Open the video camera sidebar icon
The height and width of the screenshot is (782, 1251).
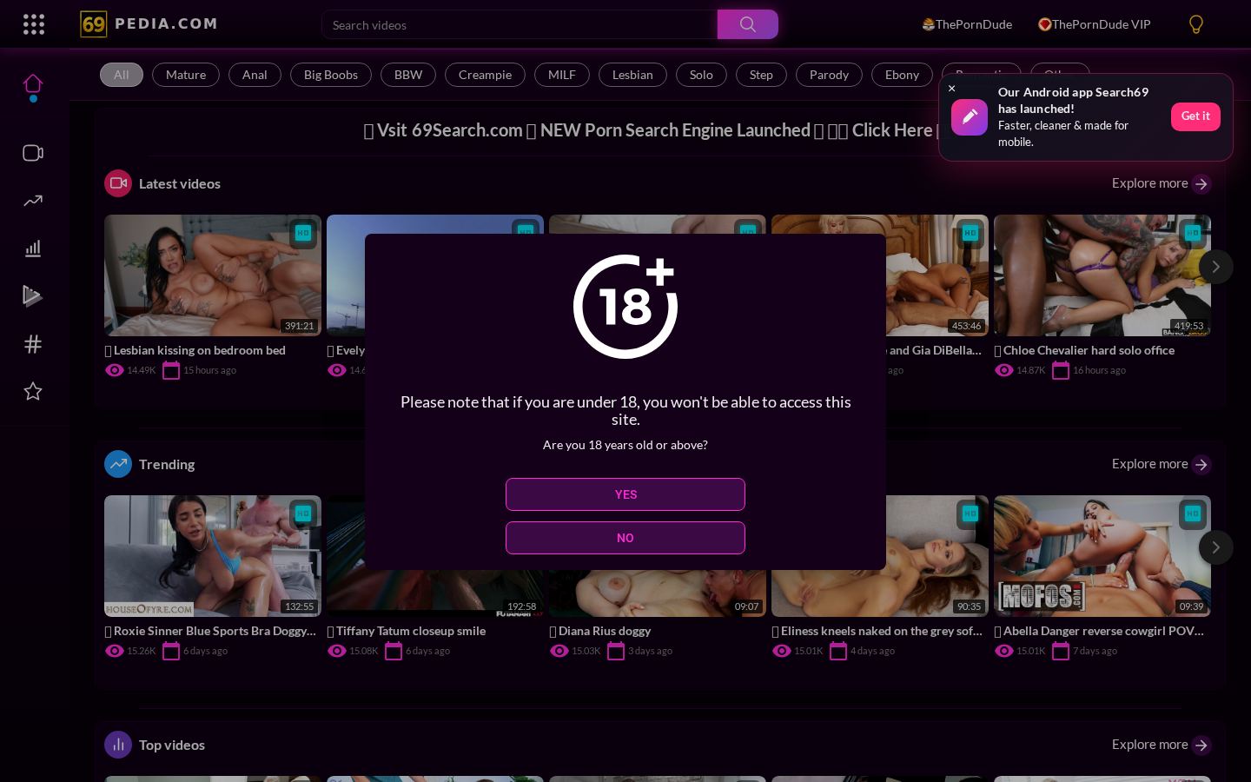coord(33,153)
